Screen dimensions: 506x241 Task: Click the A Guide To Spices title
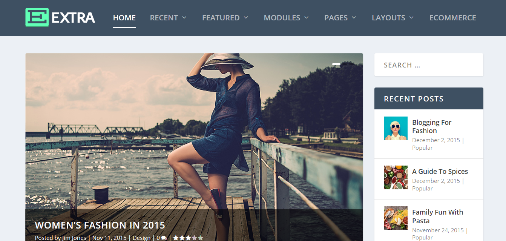click(440, 172)
